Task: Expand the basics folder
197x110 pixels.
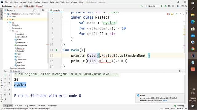Action: [10, 25]
